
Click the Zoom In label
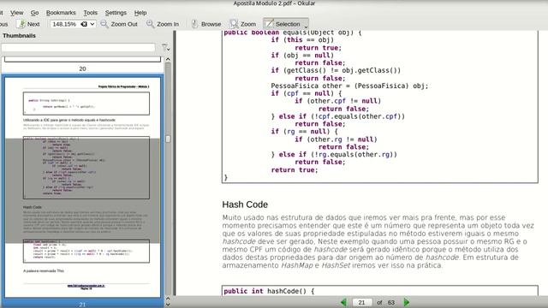(168, 24)
